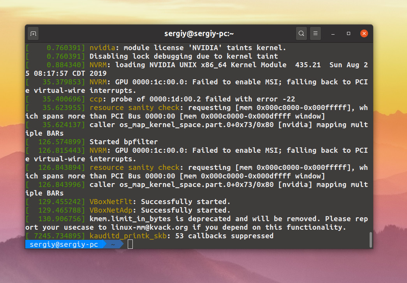The image size is (407, 283).
Task: Click '53 callbacks suppressed' text
Action: coord(224,236)
